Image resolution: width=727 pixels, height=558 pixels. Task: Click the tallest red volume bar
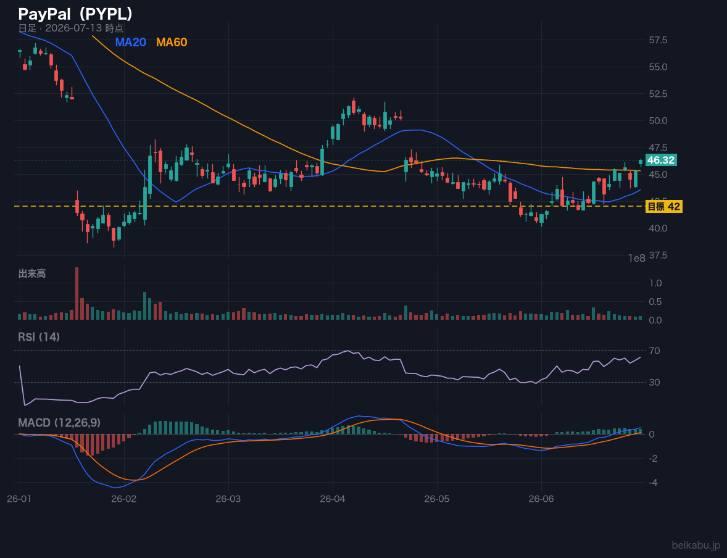tap(77, 293)
